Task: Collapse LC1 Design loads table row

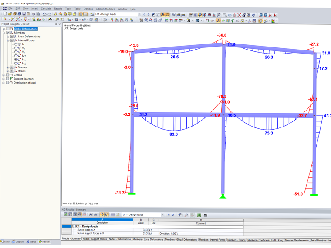Action: (x=73, y=226)
